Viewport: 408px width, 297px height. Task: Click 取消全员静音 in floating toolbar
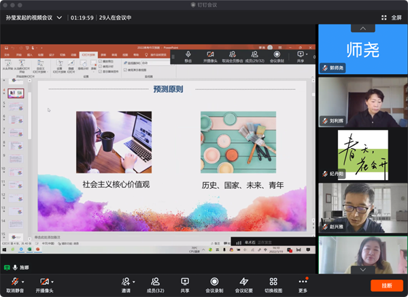(233, 56)
